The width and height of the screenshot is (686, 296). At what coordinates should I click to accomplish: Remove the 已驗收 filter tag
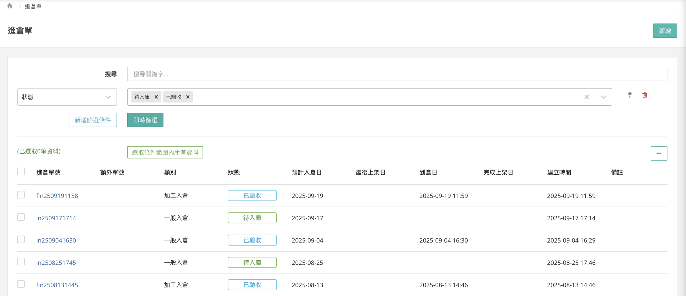188,97
